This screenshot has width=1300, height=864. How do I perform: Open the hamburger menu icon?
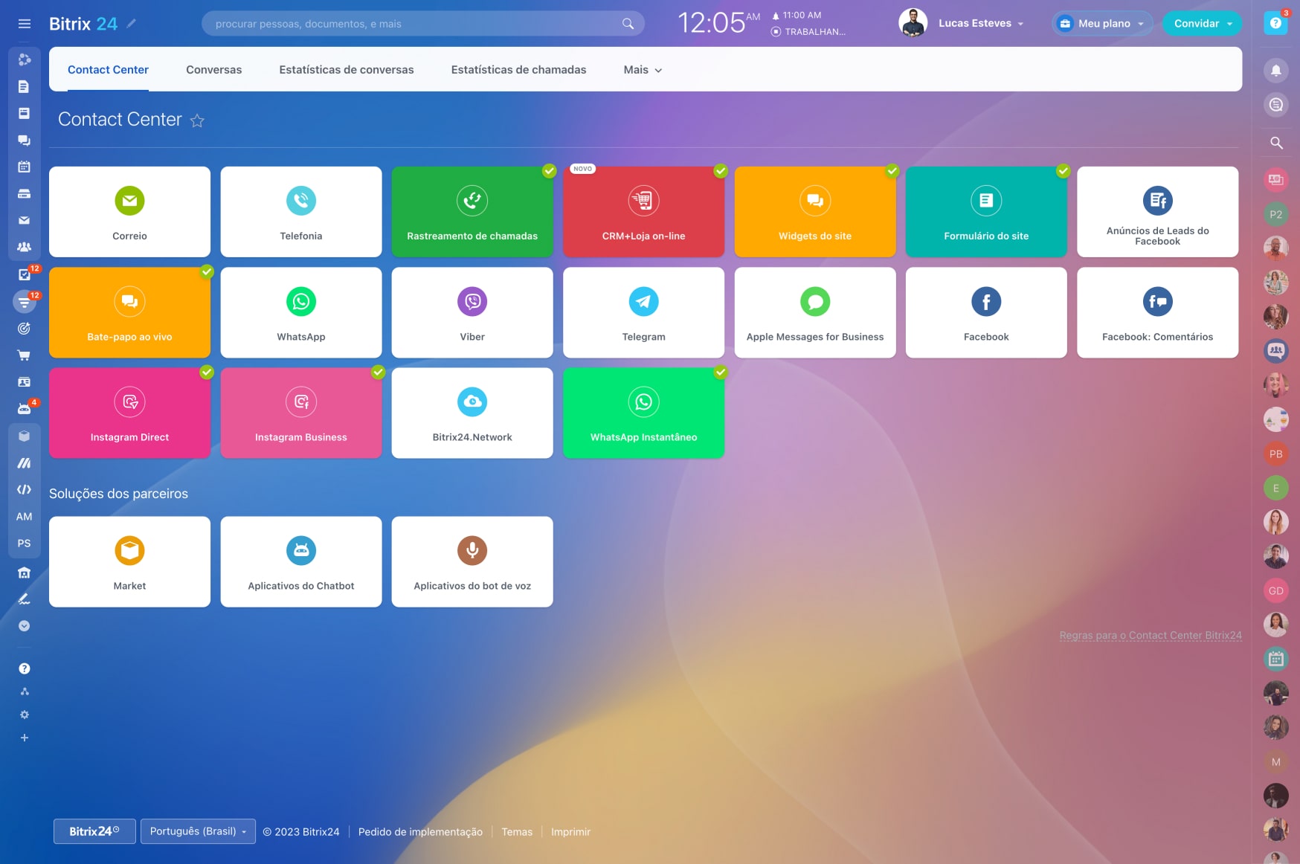coord(25,24)
